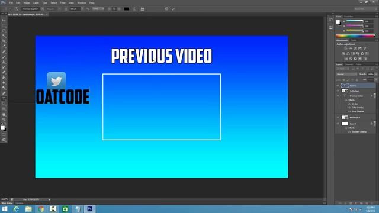Select the Rectangular Marquee tool
This screenshot has height=213, width=379.
point(4,25)
